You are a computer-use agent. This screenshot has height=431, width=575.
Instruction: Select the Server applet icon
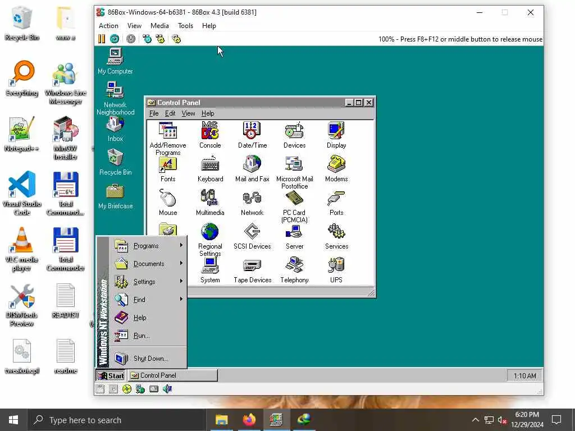(294, 236)
